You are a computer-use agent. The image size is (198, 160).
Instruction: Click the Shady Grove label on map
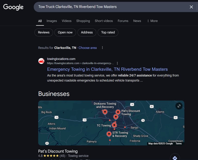click(141, 136)
